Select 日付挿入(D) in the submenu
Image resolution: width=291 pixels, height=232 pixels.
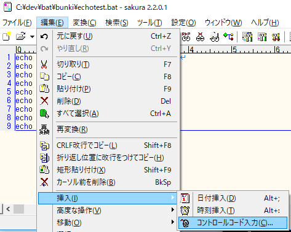[233, 198]
